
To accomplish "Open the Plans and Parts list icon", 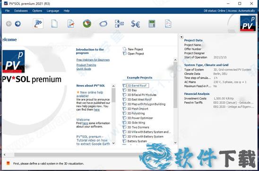I will [119, 24].
